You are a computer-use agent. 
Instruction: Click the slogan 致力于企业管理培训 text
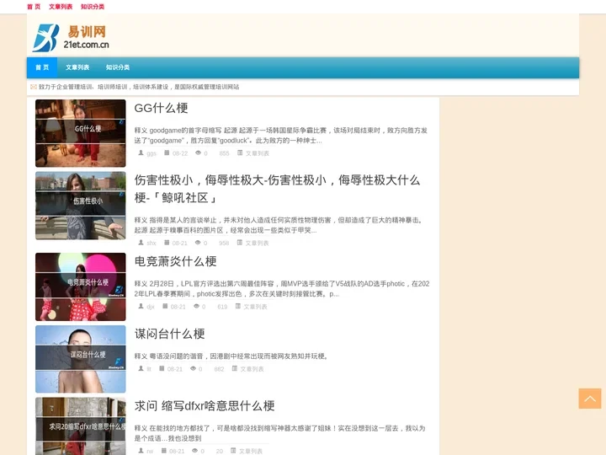(139, 87)
